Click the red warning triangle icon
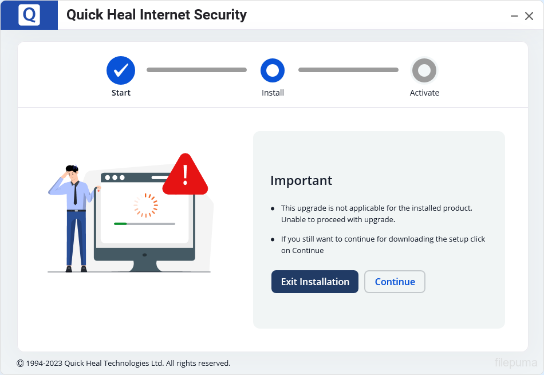 click(185, 175)
